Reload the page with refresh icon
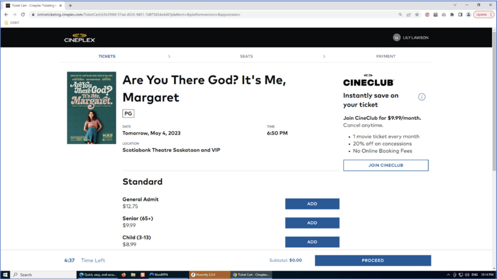The height and width of the screenshot is (279, 497). [23, 15]
